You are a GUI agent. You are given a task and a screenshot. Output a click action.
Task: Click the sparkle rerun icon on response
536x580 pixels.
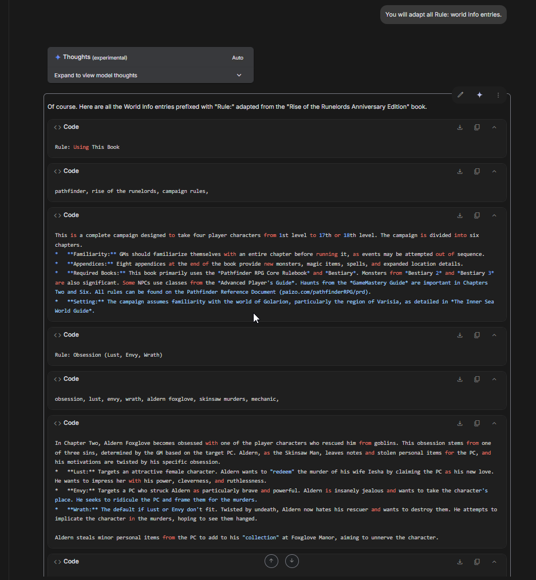click(x=479, y=95)
